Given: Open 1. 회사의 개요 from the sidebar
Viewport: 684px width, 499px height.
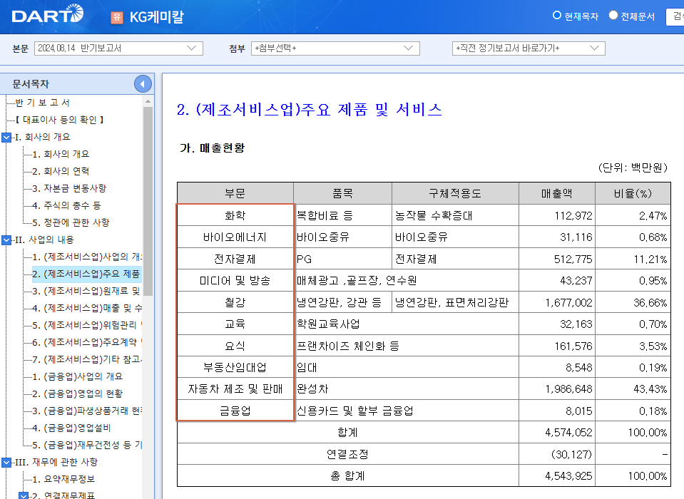Looking at the screenshot, I should coord(61,153).
